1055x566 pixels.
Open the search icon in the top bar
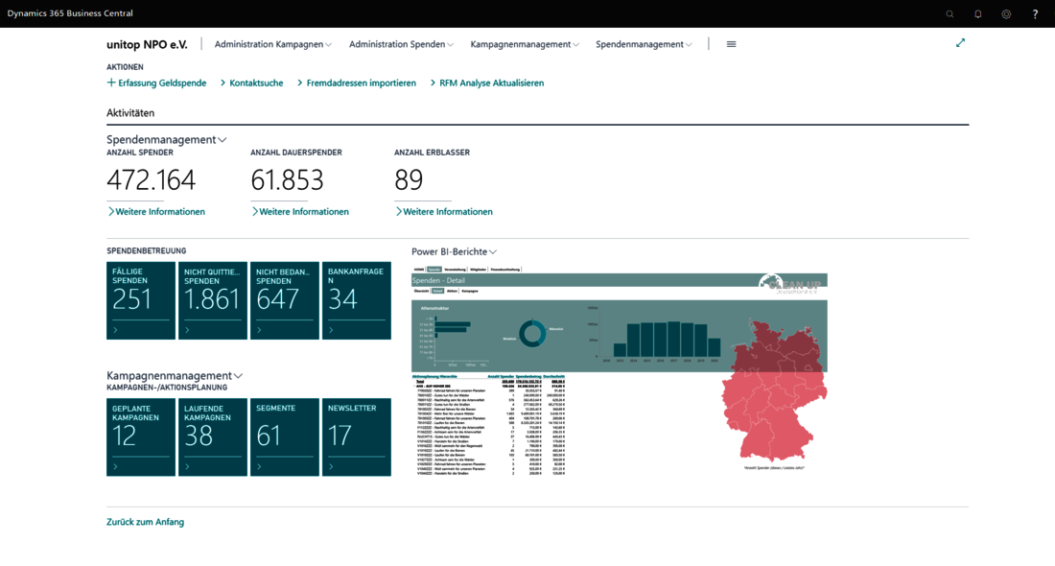point(949,14)
